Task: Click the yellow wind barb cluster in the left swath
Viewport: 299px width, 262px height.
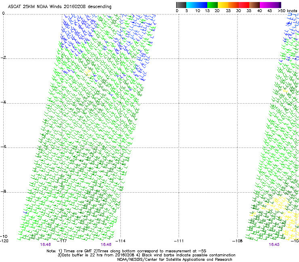Action: (x=88, y=73)
